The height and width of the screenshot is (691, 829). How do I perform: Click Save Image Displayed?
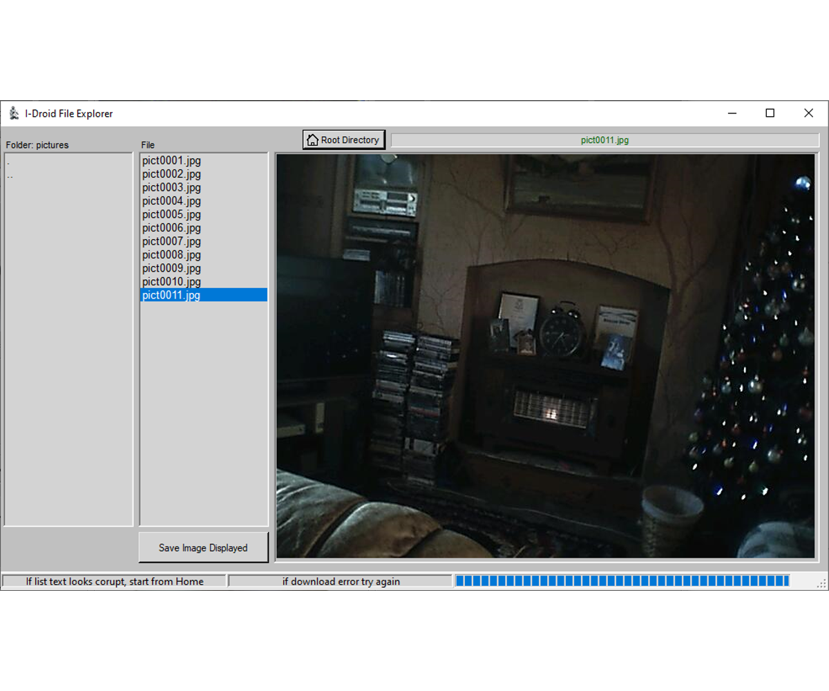(x=203, y=547)
